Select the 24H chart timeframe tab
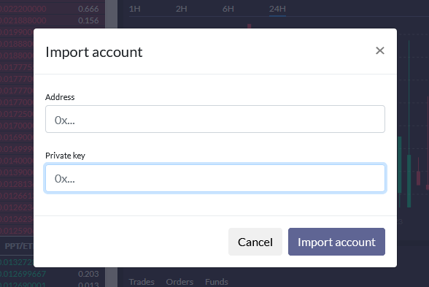Viewport: 429px width, 287px height. point(277,9)
